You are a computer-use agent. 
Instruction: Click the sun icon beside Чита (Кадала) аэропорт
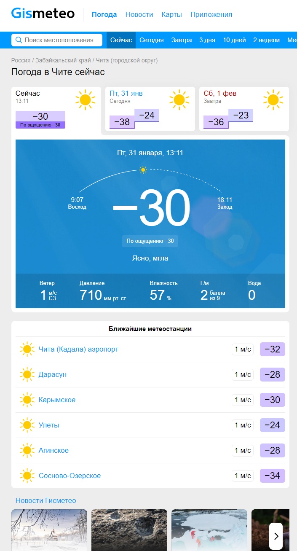tap(27, 349)
